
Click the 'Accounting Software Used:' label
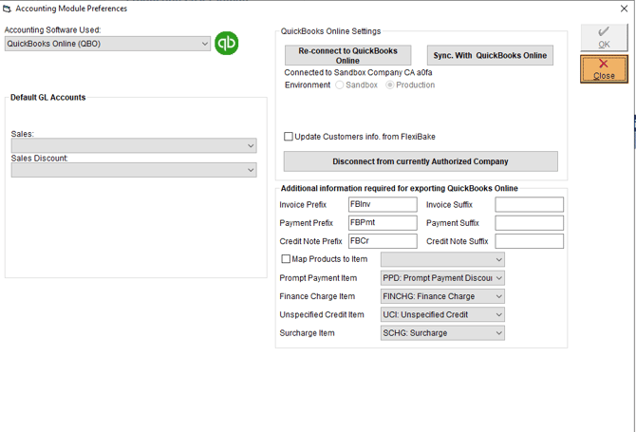pos(53,30)
